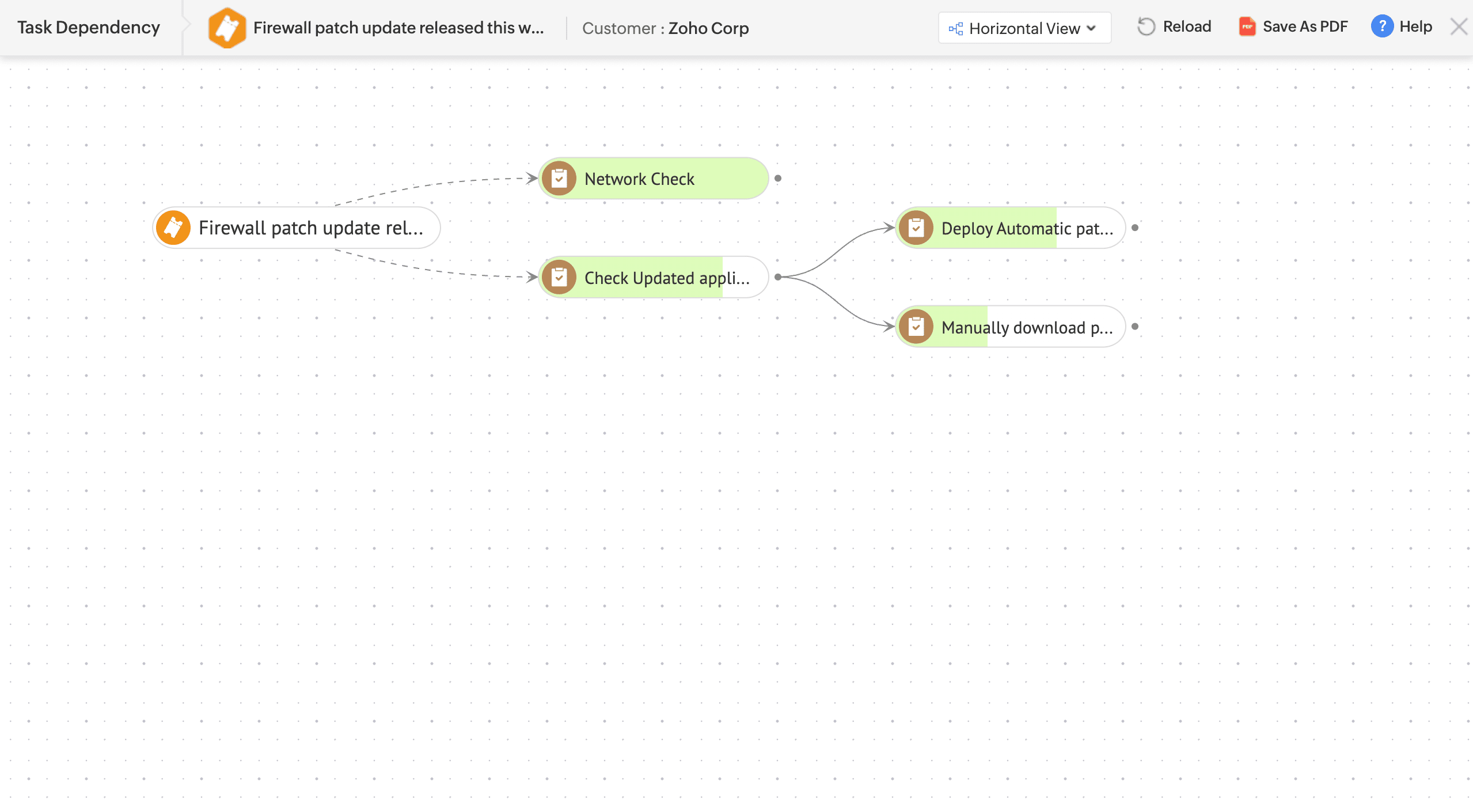Image resolution: width=1473 pixels, height=803 pixels.
Task: Click connector dot after Check Updated appli
Action: coord(778,277)
